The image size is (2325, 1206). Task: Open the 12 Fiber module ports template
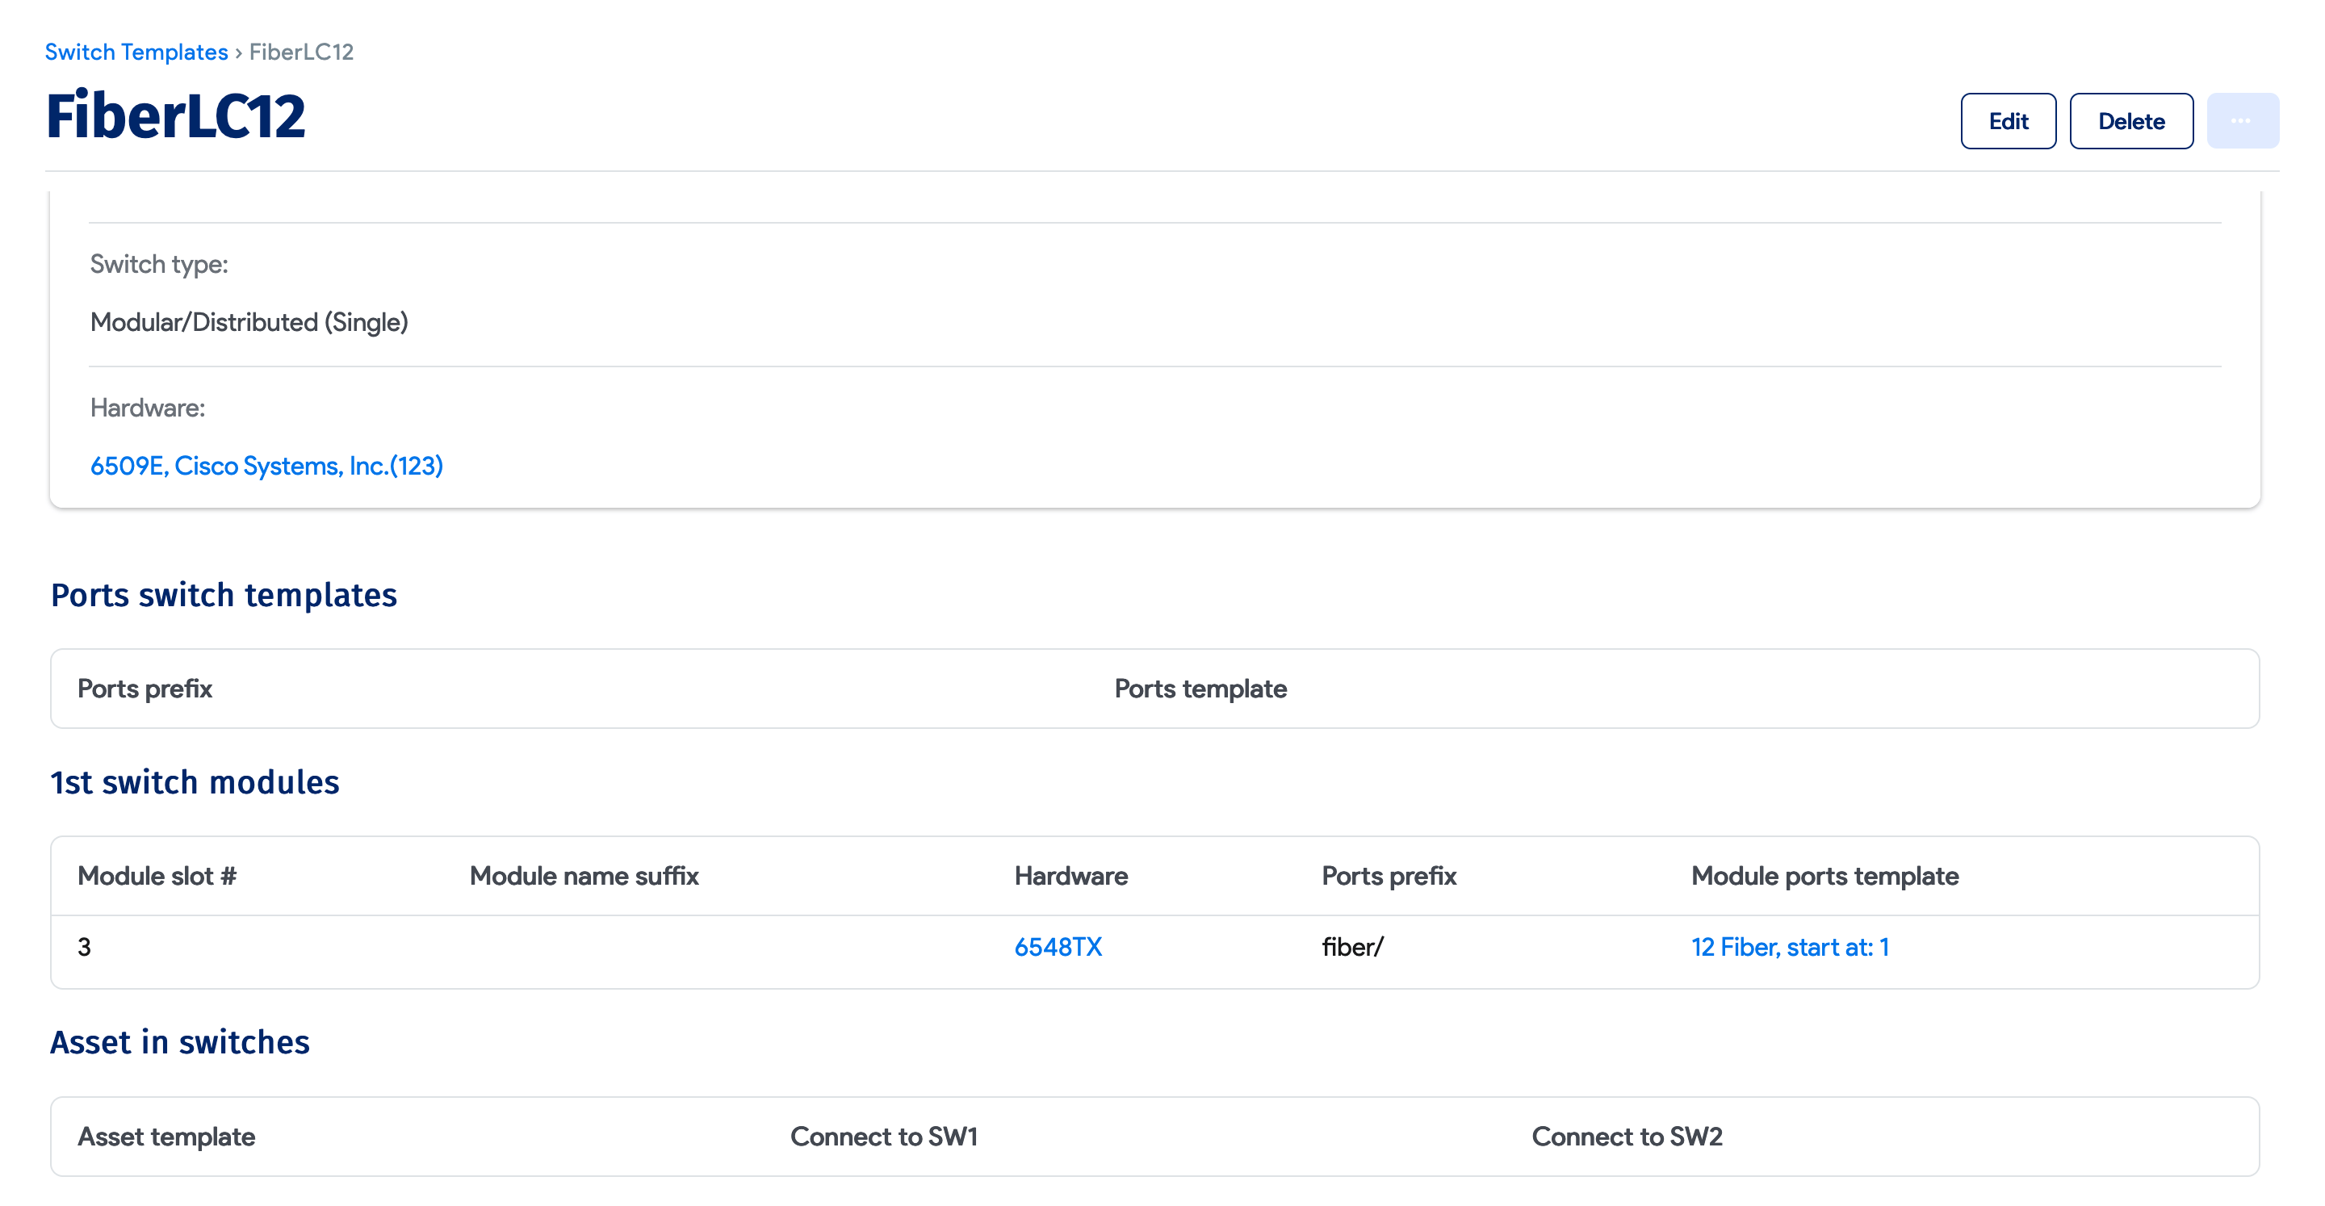pyautogui.click(x=1789, y=947)
